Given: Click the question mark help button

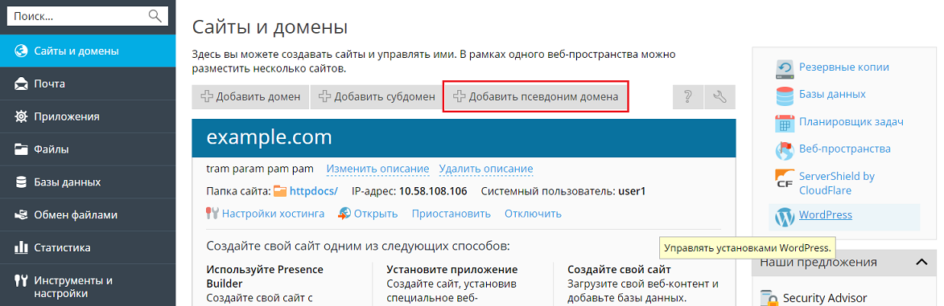Looking at the screenshot, I should click(688, 97).
